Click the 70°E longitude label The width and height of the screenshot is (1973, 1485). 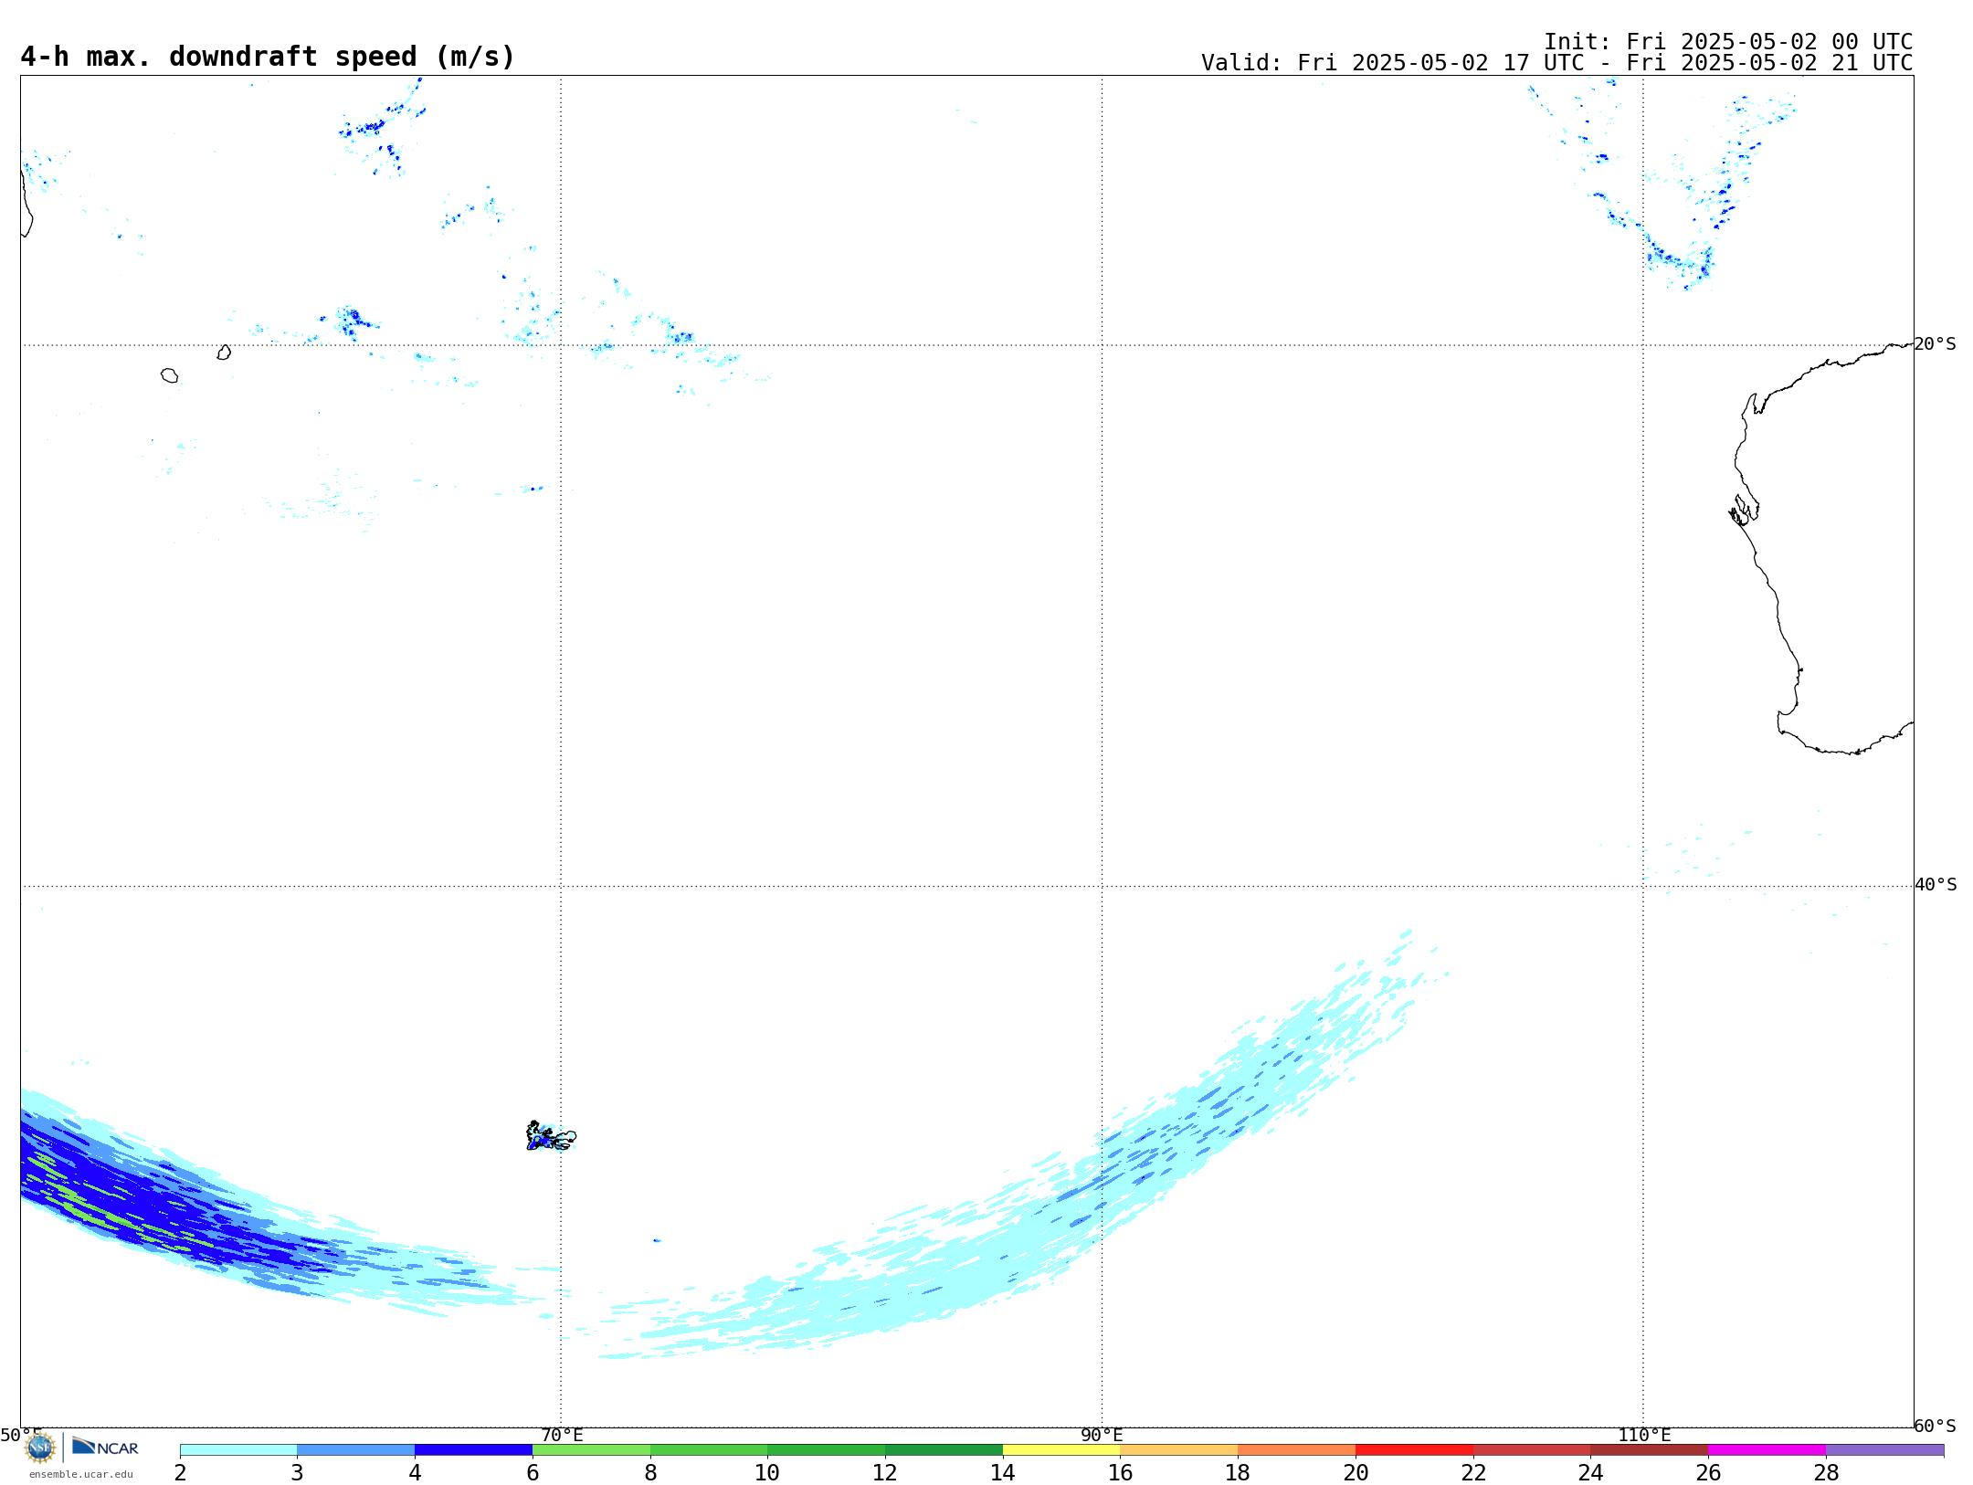click(x=562, y=1436)
